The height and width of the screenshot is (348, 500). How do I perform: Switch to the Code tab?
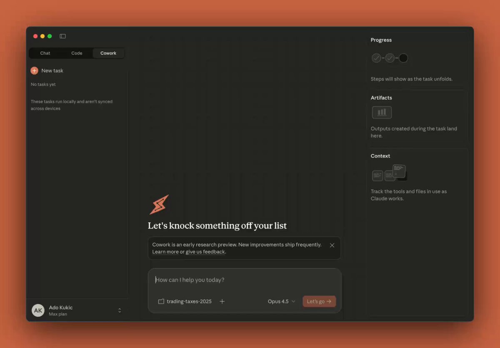(77, 53)
